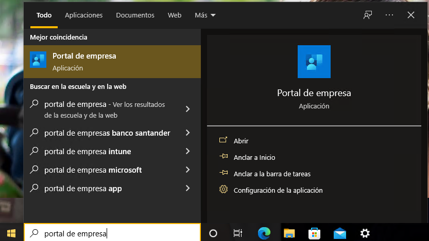Click the feedback icon in search header
The width and height of the screenshot is (429, 241).
click(x=367, y=15)
